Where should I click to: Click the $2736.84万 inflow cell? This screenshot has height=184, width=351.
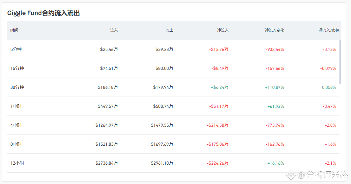click(107, 163)
